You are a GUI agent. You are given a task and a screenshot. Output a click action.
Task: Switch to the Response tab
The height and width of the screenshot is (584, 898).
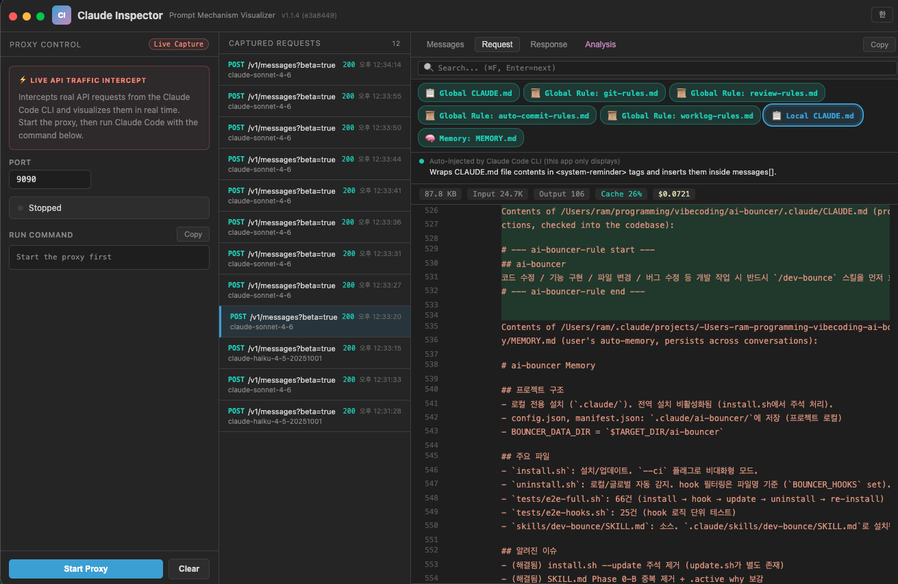[549, 45]
